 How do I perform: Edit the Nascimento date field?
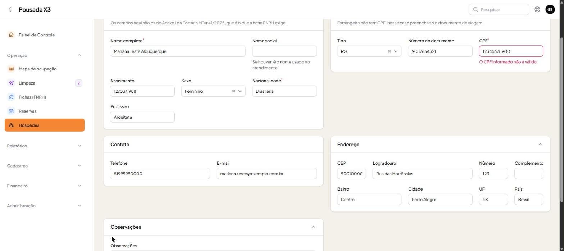click(x=142, y=91)
